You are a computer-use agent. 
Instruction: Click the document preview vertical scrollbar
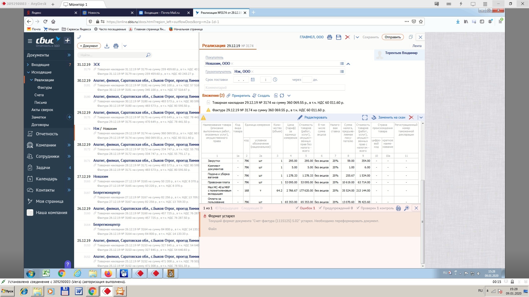[x=423, y=221]
